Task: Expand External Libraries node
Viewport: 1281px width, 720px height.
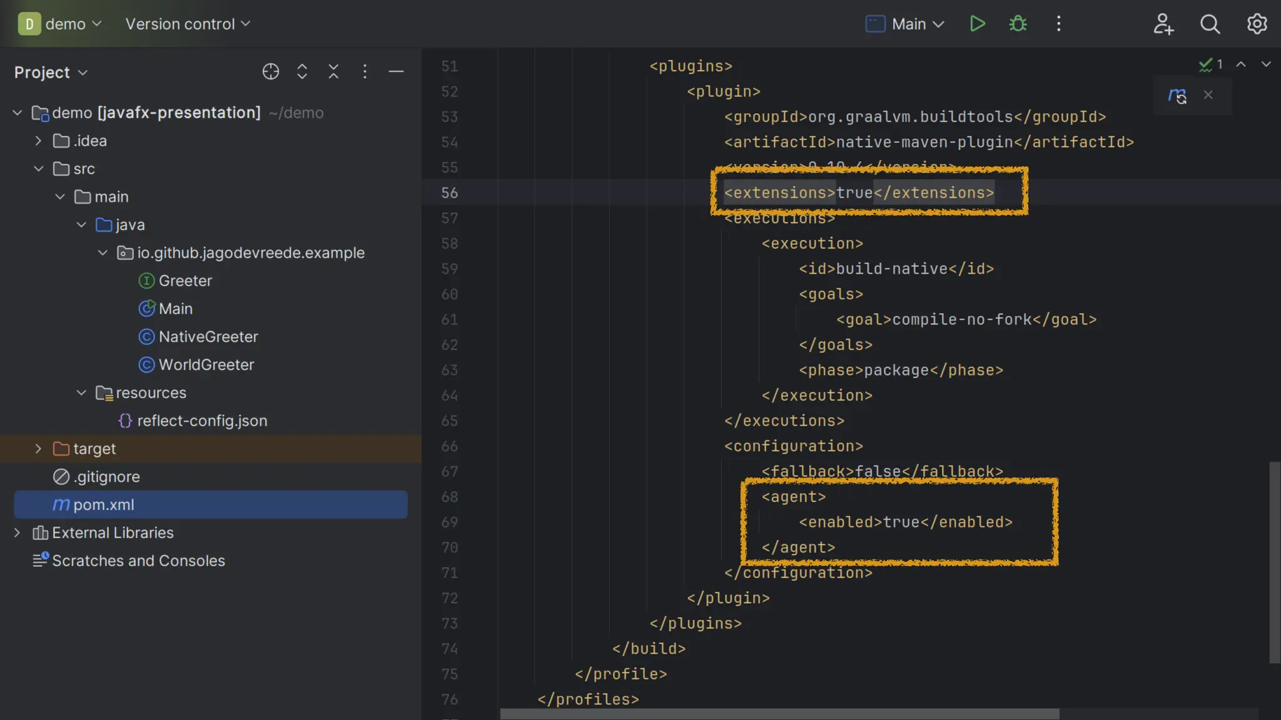Action: pyautogui.click(x=18, y=532)
